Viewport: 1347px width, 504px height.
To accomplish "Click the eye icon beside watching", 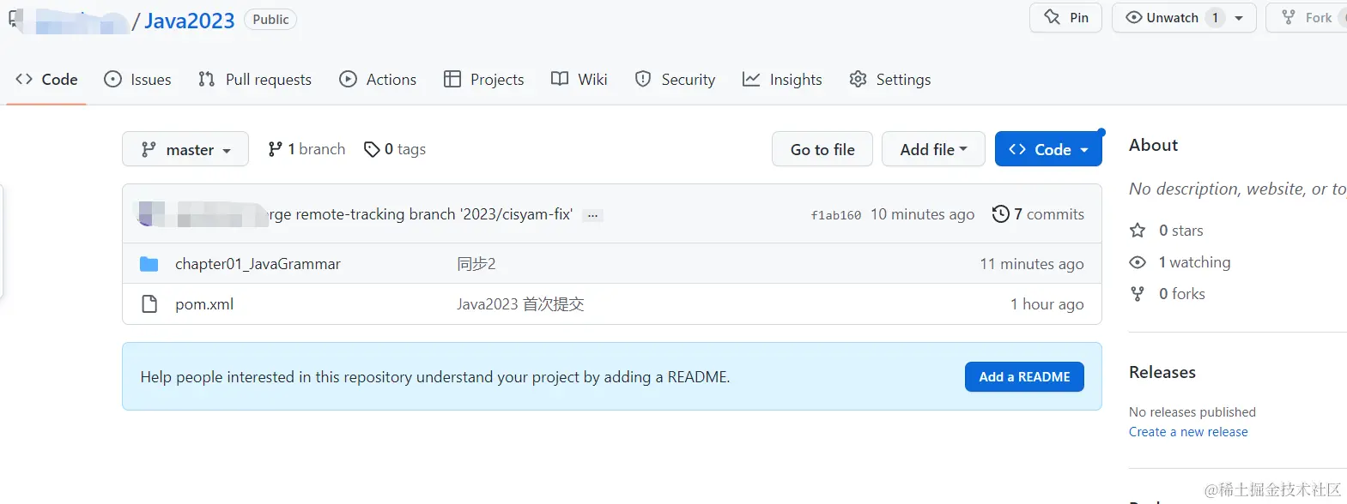I will coord(1138,262).
